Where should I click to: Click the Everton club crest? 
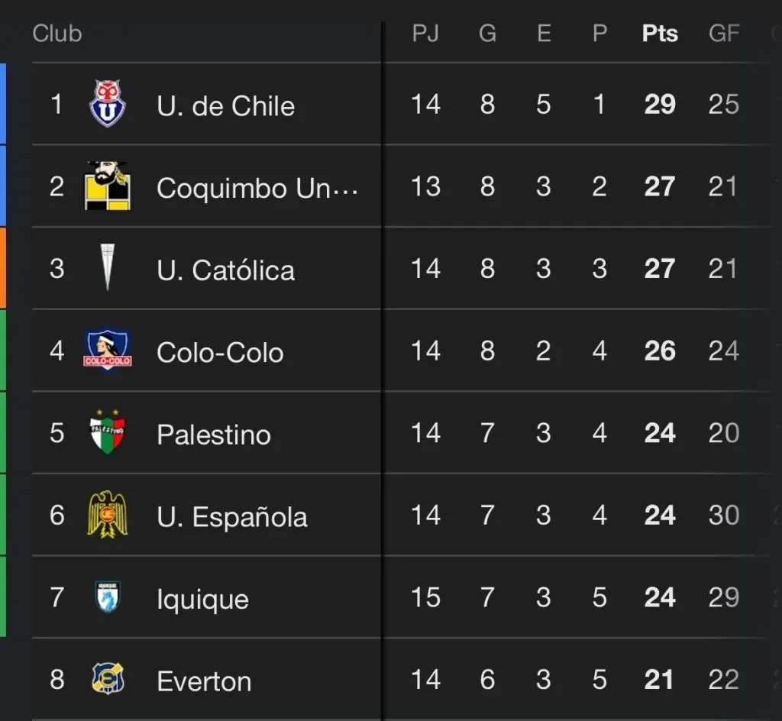click(x=108, y=679)
